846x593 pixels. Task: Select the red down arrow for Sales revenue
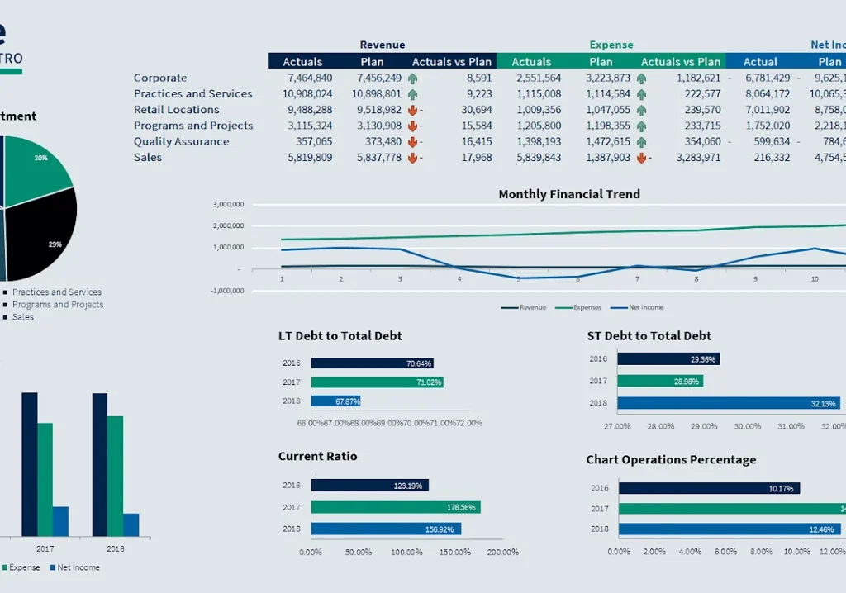(x=412, y=158)
